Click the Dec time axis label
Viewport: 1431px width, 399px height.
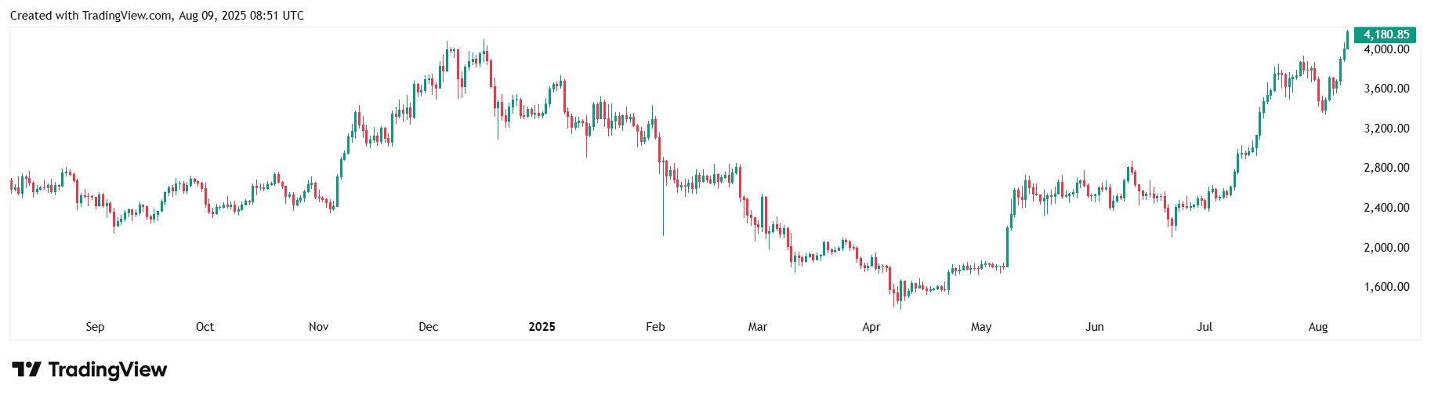click(429, 327)
